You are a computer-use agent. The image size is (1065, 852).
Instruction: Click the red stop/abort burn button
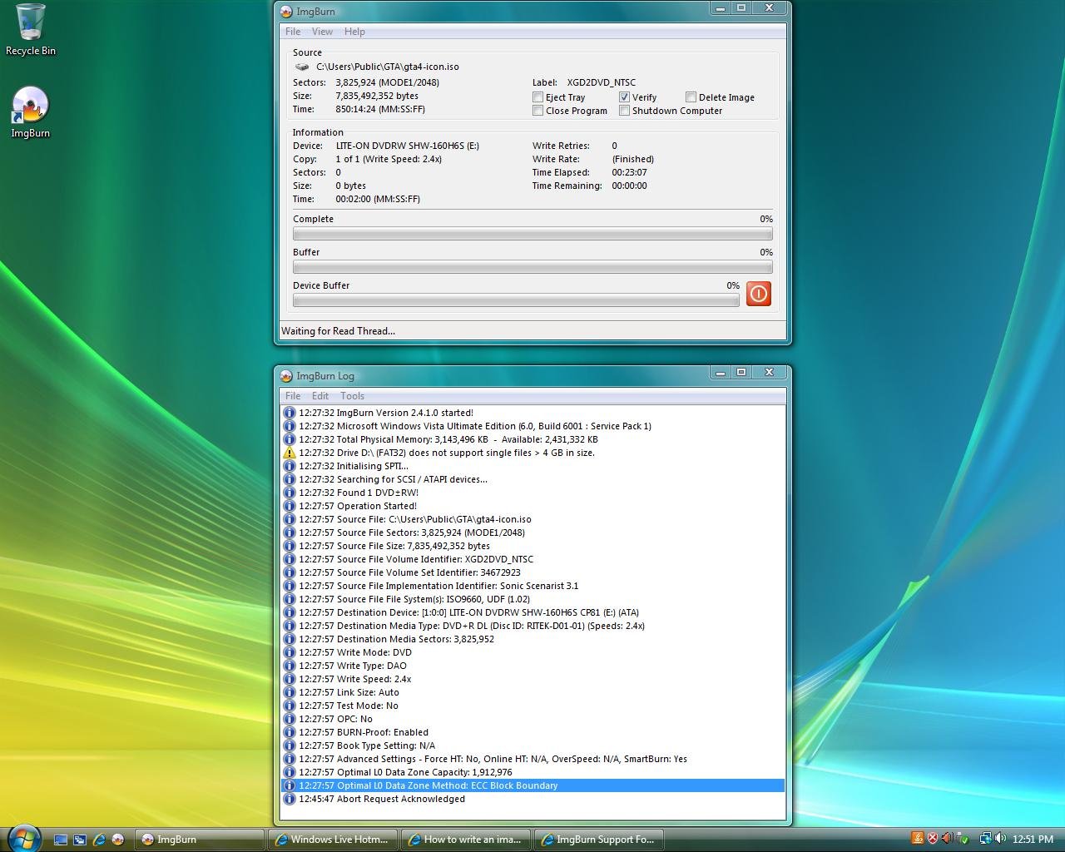(x=758, y=294)
